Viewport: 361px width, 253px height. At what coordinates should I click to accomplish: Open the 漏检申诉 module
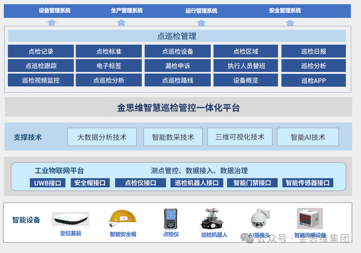pyautogui.click(x=178, y=66)
